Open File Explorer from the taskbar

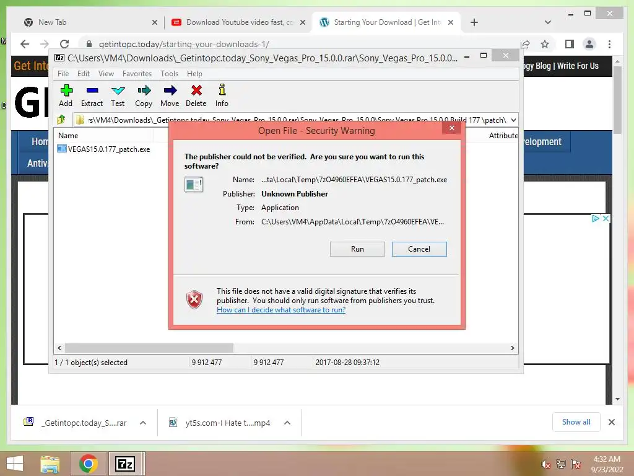[x=50, y=464]
